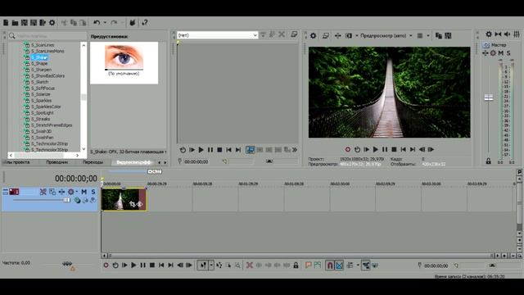Click downmix output icon in Master panel

[x=498, y=34]
